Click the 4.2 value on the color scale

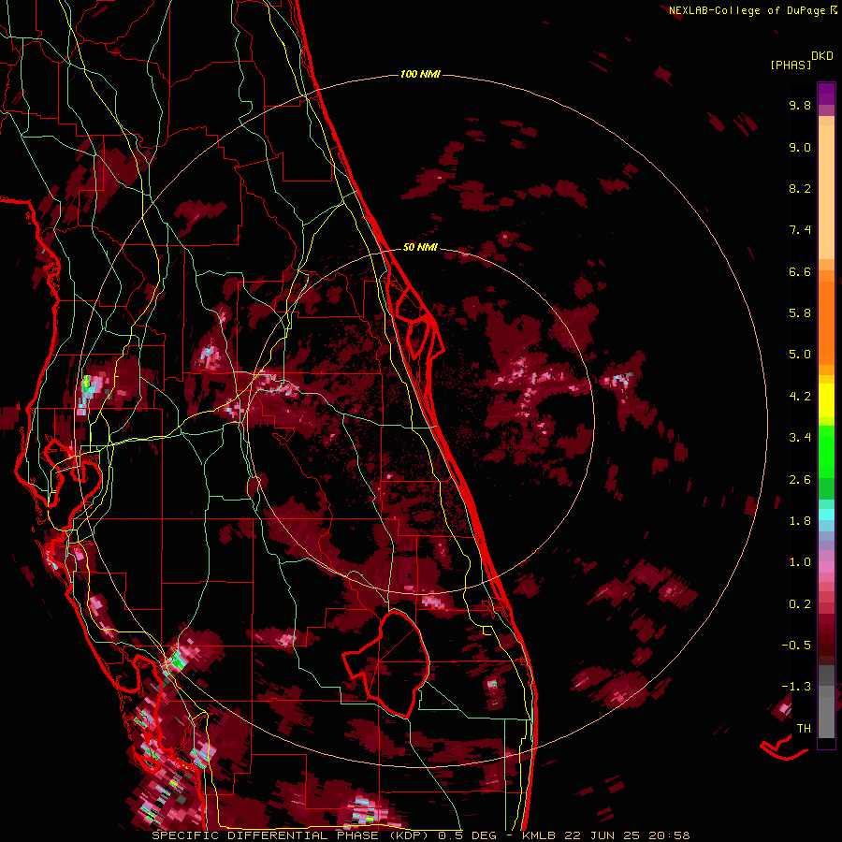pyautogui.click(x=800, y=397)
